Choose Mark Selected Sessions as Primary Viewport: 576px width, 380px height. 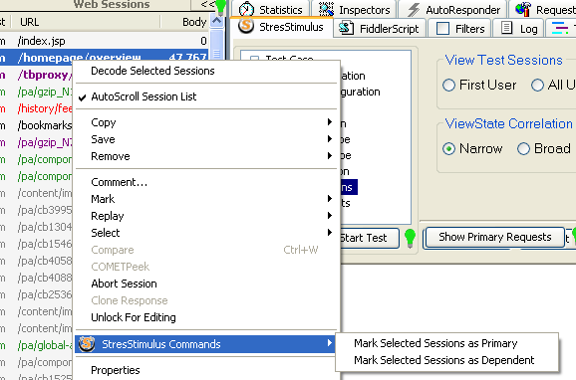[x=435, y=343]
